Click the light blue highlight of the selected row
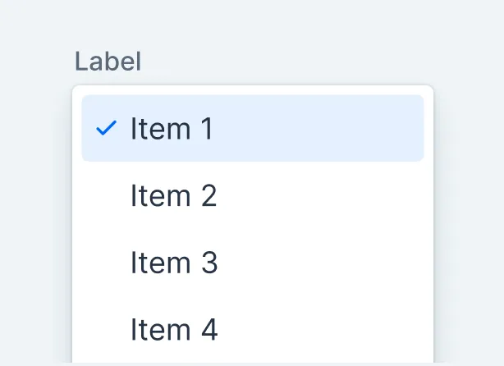 pos(328,129)
